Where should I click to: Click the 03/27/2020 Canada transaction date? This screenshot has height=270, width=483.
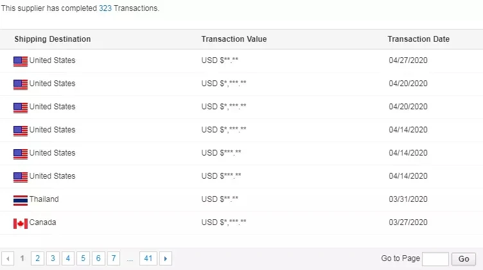coord(408,223)
